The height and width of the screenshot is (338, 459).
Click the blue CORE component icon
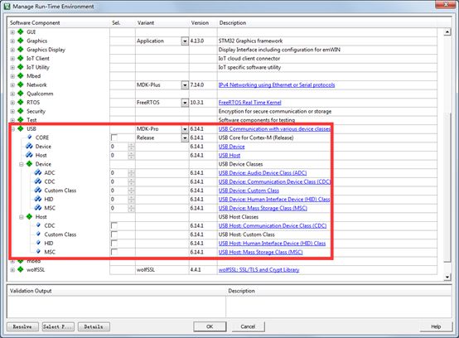click(30, 137)
